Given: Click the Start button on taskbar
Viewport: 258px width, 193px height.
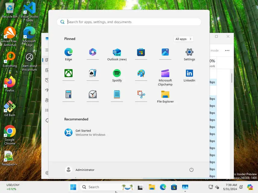Looking at the screenshot, I should tap(73, 187).
